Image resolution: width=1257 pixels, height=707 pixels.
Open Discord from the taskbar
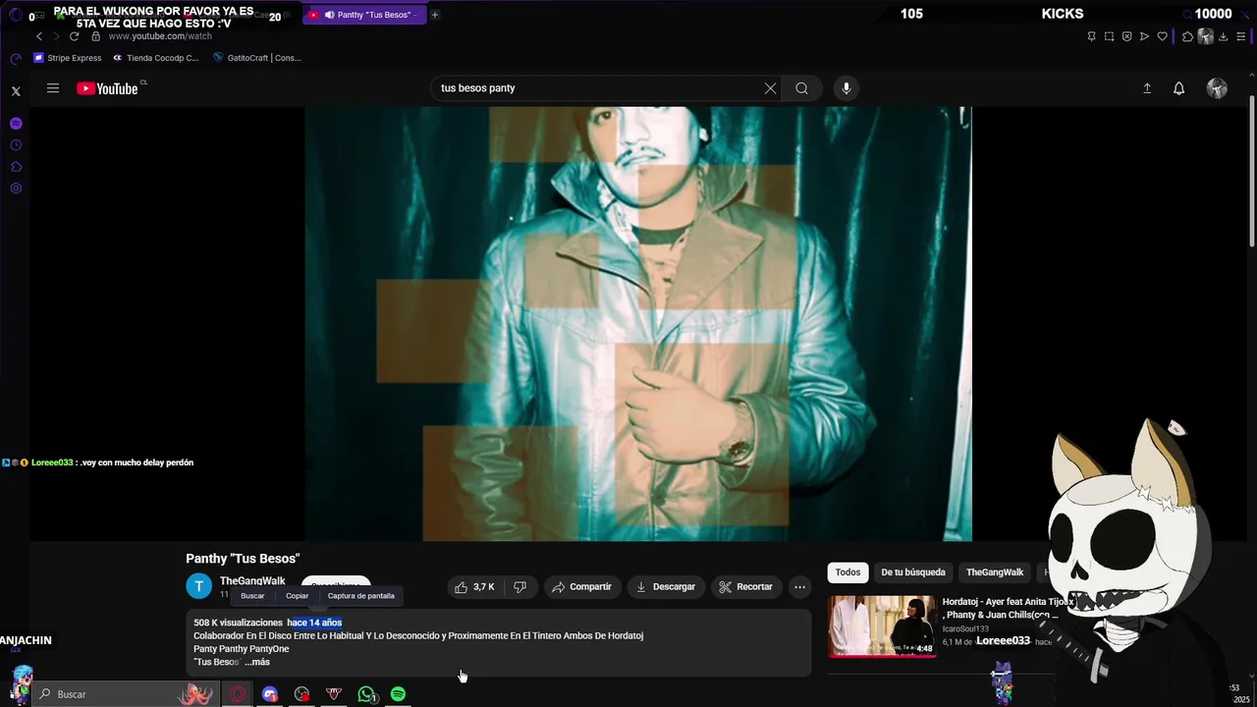click(x=270, y=694)
